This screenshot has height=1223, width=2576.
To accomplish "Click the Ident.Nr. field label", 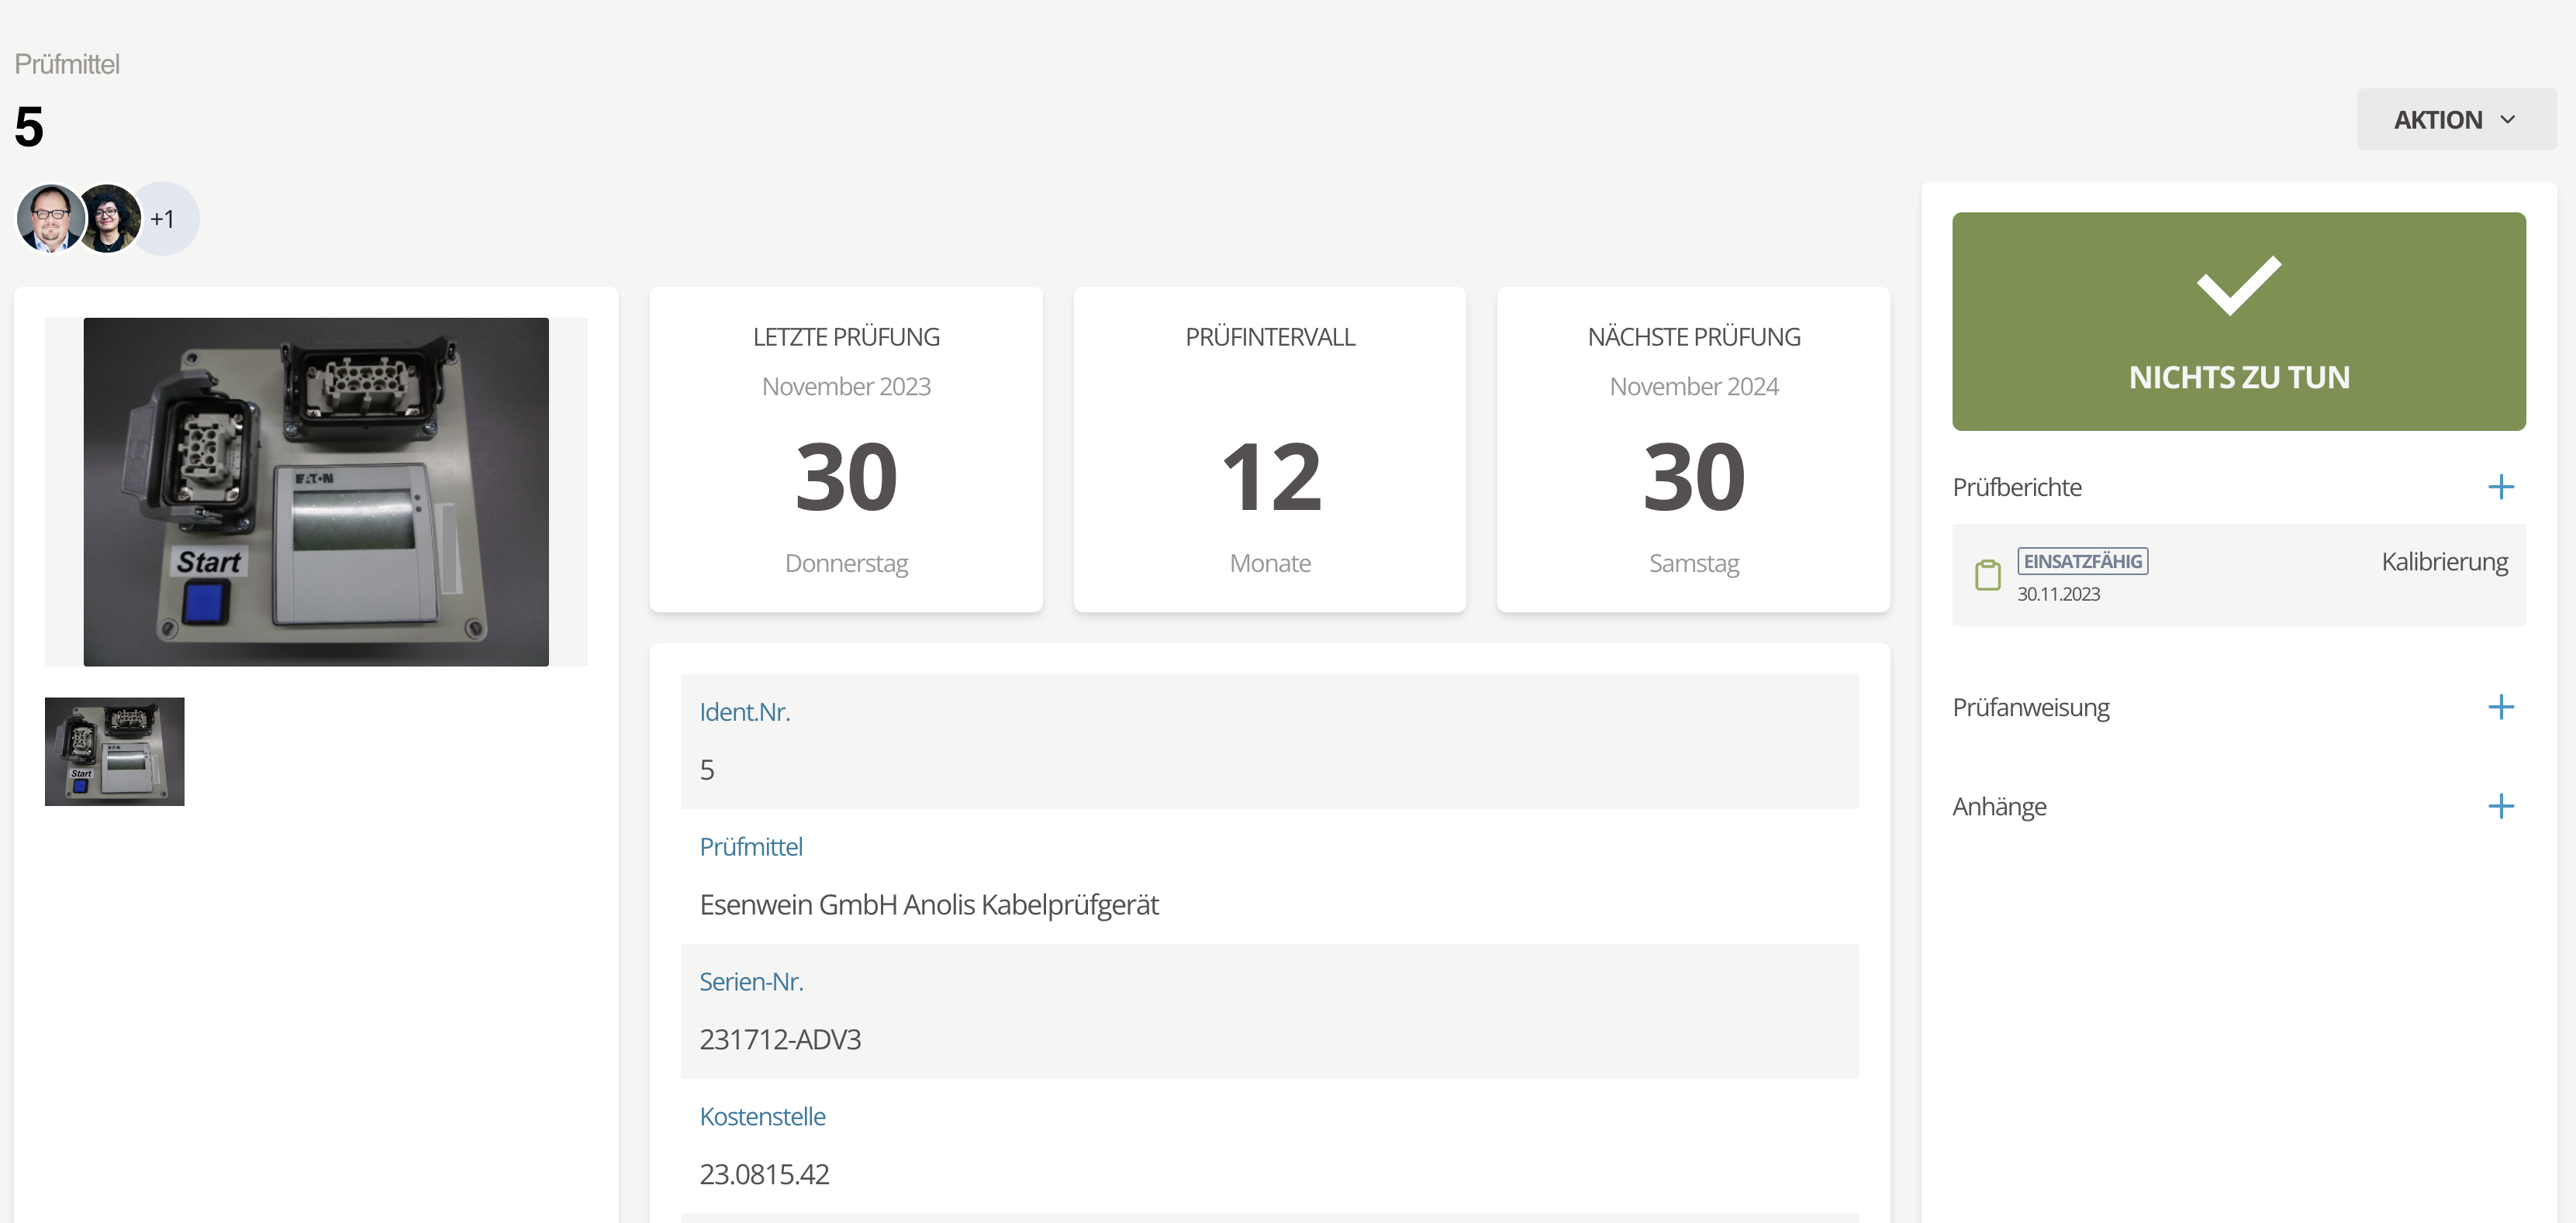I will point(745,712).
